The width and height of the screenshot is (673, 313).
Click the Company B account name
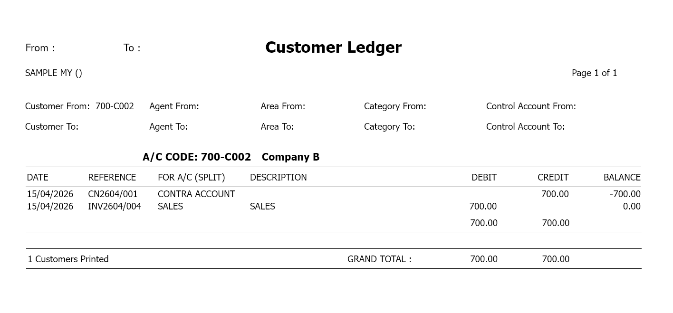click(290, 157)
